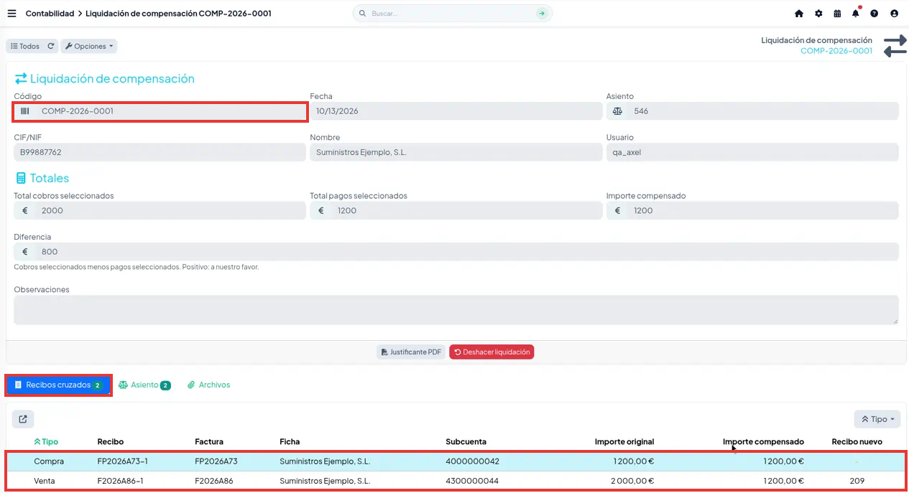Click the Todos list button

[x=25, y=46]
